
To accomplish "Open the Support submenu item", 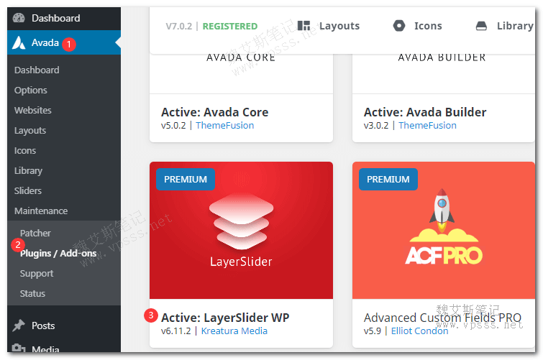I will pyautogui.click(x=37, y=273).
